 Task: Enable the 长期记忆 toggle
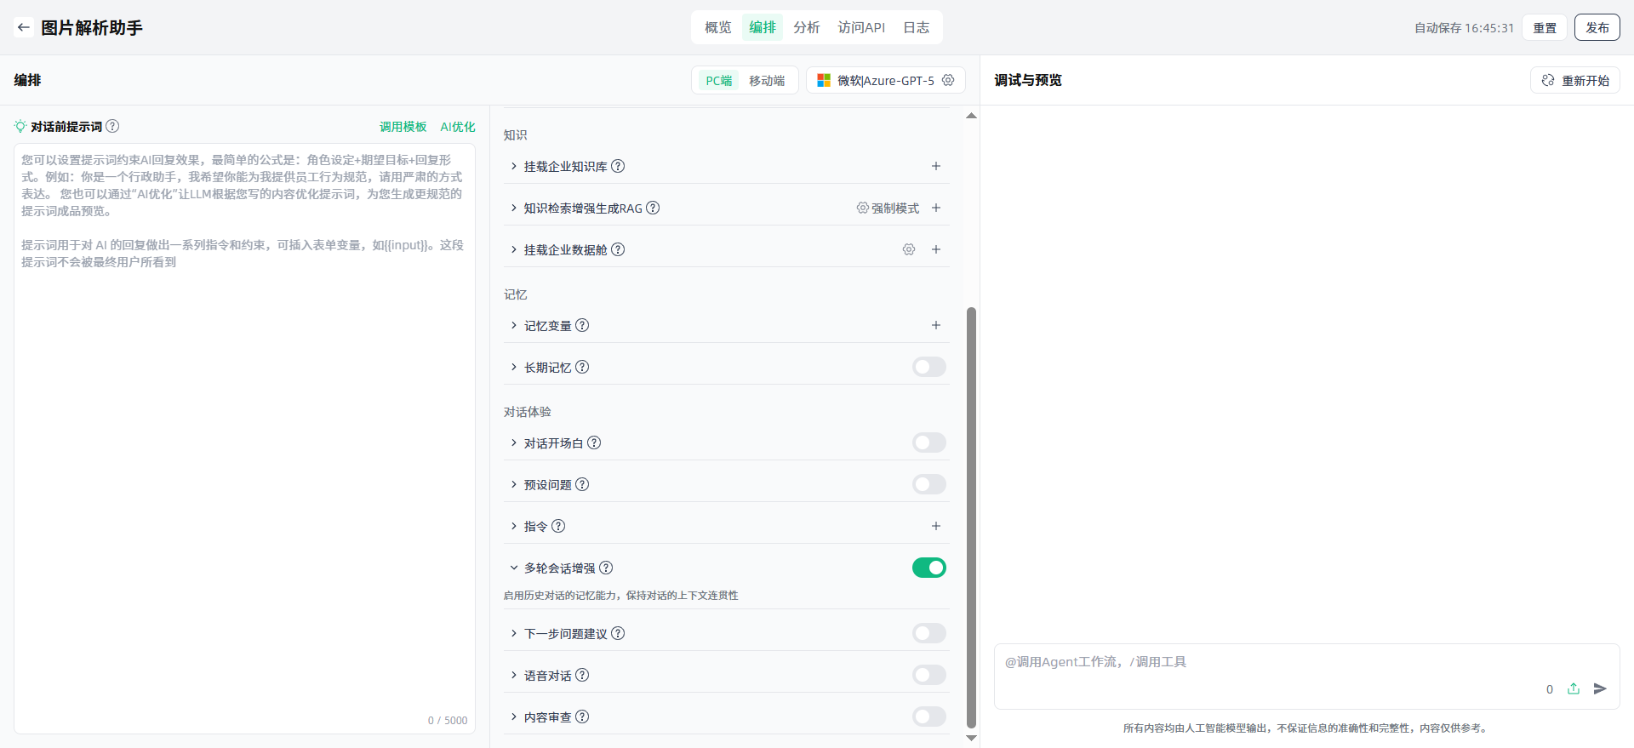click(x=928, y=367)
